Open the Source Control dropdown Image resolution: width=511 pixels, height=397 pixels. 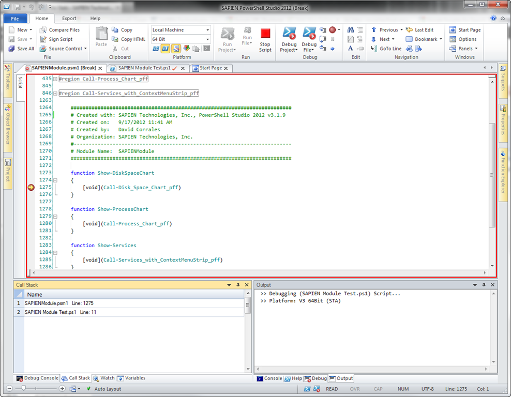[85, 49]
